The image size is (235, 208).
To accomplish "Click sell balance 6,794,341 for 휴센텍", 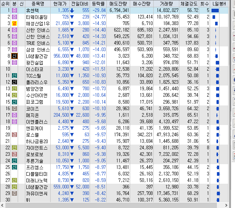I will (x=119, y=11).
